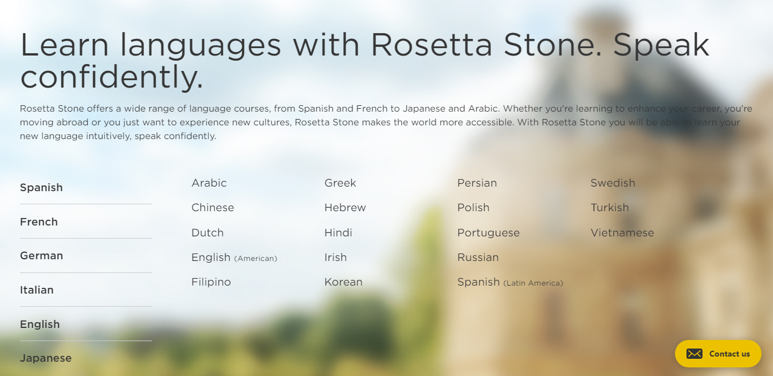The height and width of the screenshot is (376, 773).
Task: Open the Greek language course
Action: [x=340, y=183]
